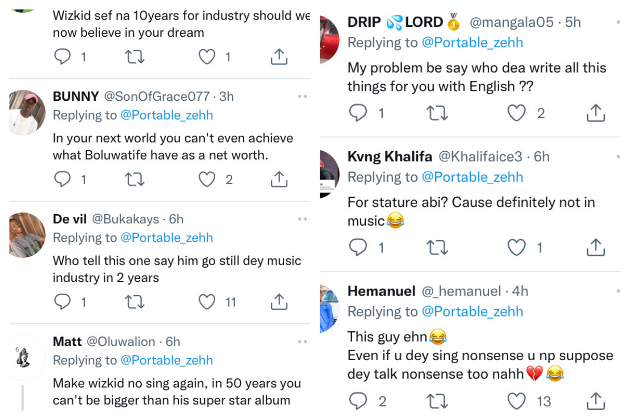Viewport: 630px width, 420px height.
Task: Open more options on BUNNY's tweet
Action: (303, 97)
